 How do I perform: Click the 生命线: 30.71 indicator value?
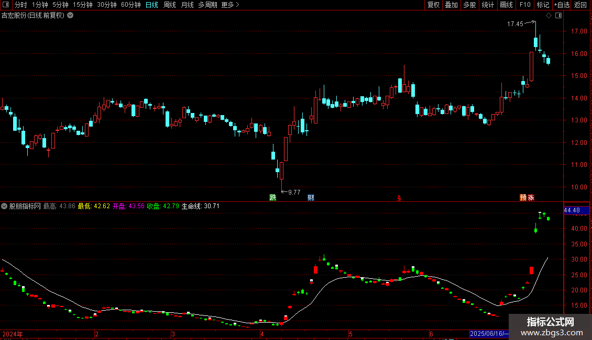point(201,206)
